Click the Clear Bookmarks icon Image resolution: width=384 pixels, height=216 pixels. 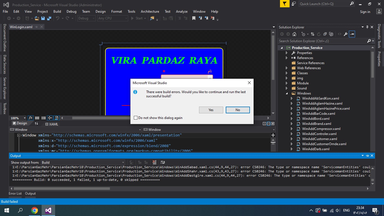click(213, 18)
